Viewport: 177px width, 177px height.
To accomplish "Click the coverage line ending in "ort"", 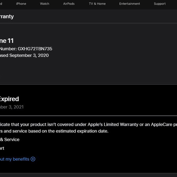I will (x=2, y=148).
